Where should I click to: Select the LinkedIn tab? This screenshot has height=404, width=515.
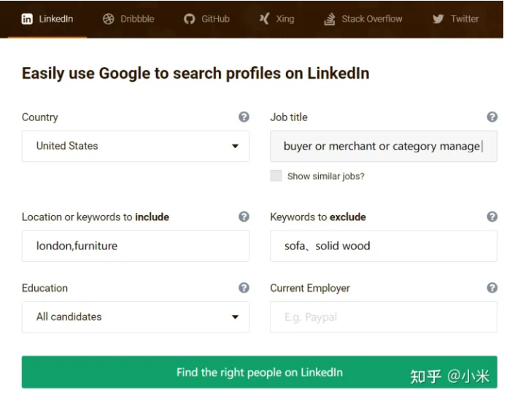(x=47, y=19)
